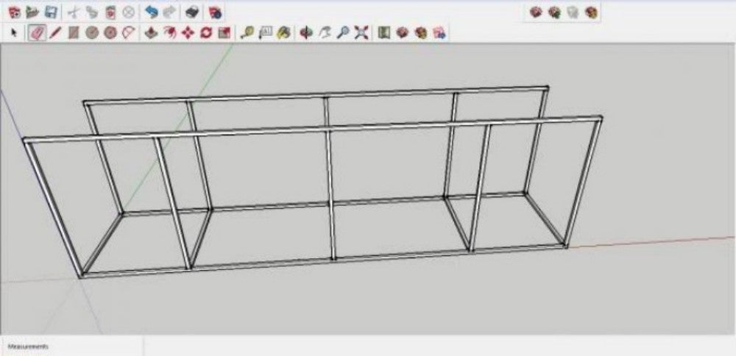This screenshot has width=736, height=356.
Task: Pick the Rectangle drawing tool
Action: click(x=74, y=33)
